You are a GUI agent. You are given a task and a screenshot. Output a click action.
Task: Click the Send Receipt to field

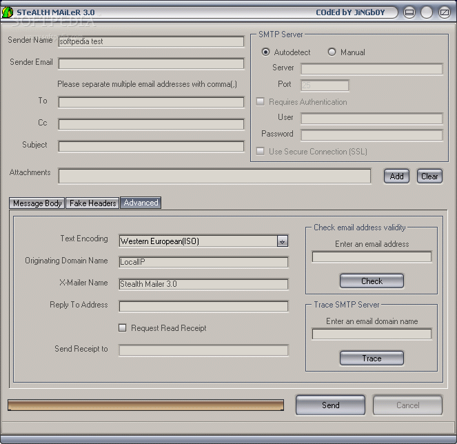(203, 350)
